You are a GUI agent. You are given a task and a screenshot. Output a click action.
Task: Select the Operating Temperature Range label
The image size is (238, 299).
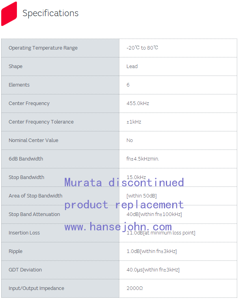pyautogui.click(x=43, y=48)
